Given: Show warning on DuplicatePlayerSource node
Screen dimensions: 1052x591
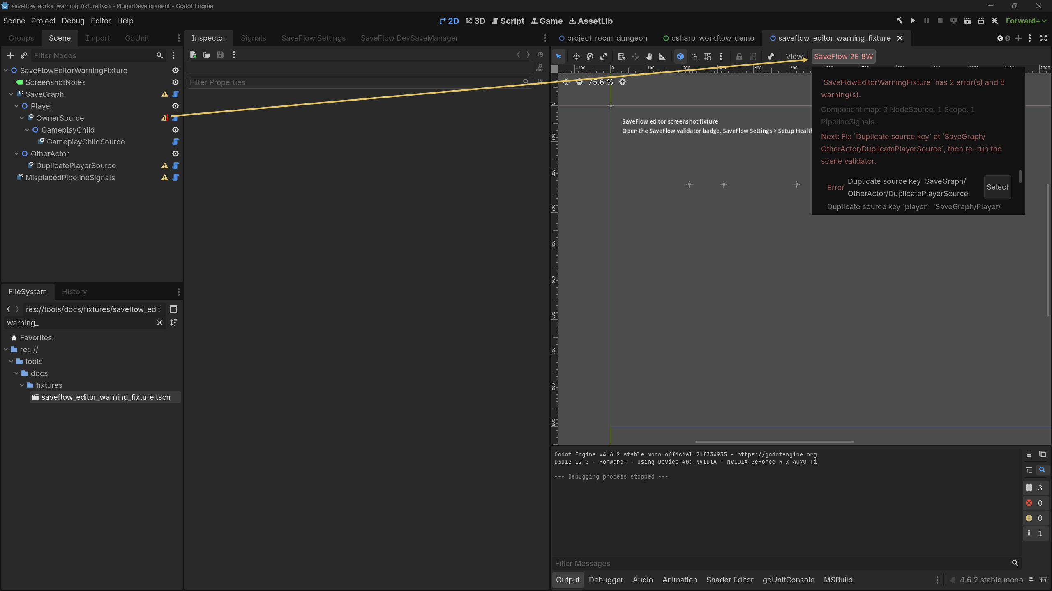Looking at the screenshot, I should 165,166.
